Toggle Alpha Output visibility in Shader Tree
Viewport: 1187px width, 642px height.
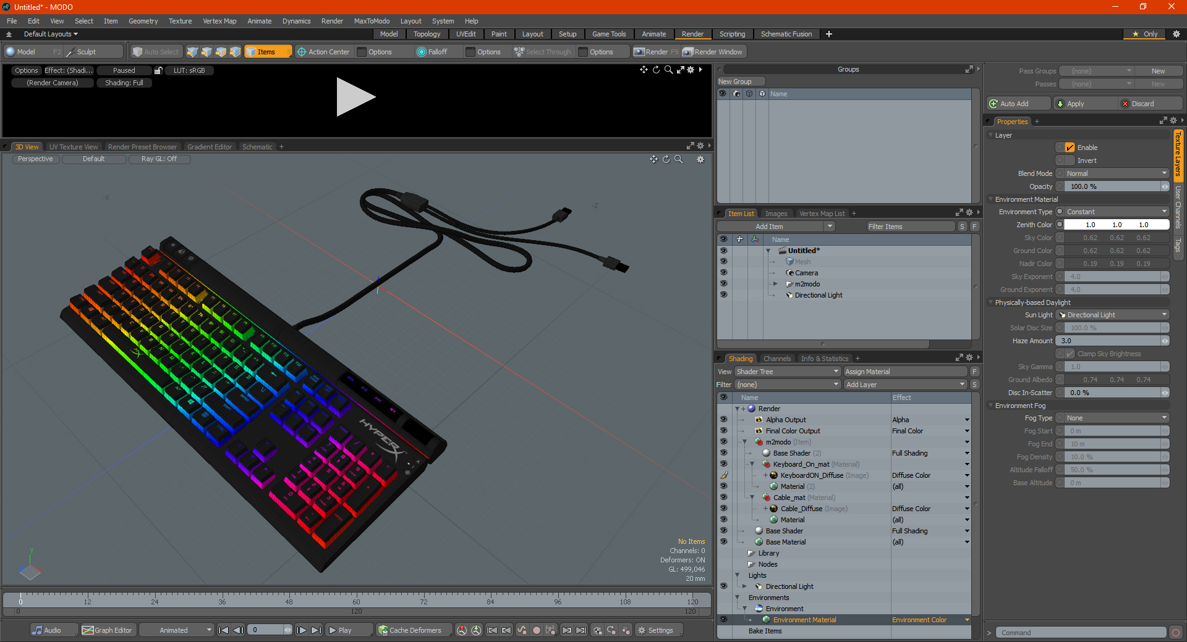pyautogui.click(x=723, y=420)
